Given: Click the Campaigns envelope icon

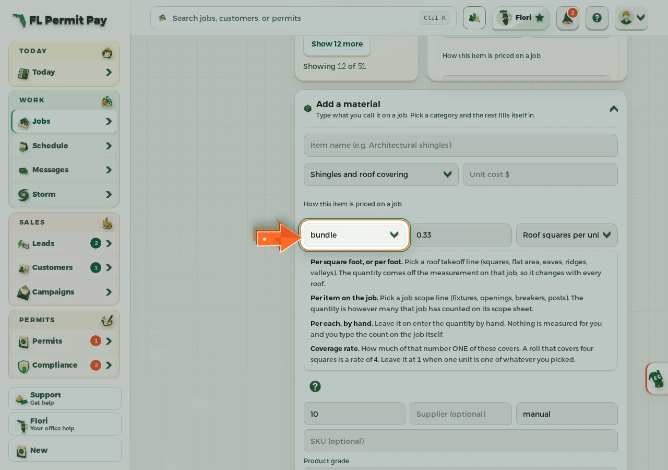Looking at the screenshot, I should click(23, 292).
